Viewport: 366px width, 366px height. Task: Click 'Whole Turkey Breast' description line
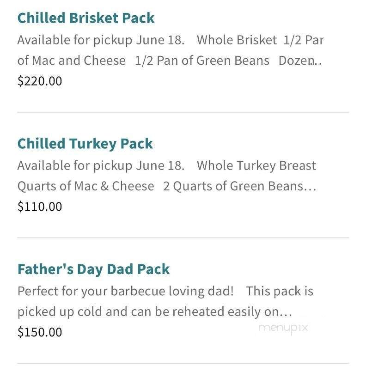click(256, 166)
